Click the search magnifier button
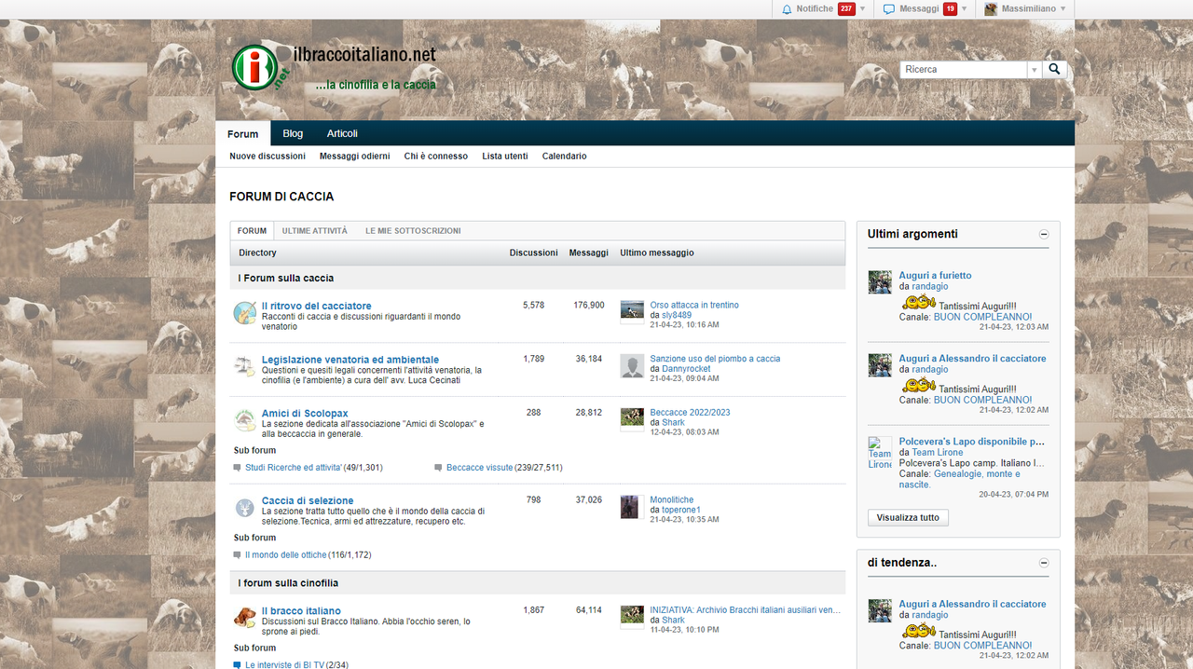The height and width of the screenshot is (669, 1193). click(x=1055, y=69)
